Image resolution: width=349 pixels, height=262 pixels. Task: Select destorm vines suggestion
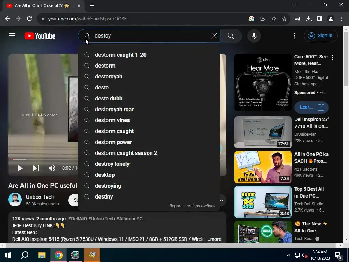click(149, 120)
